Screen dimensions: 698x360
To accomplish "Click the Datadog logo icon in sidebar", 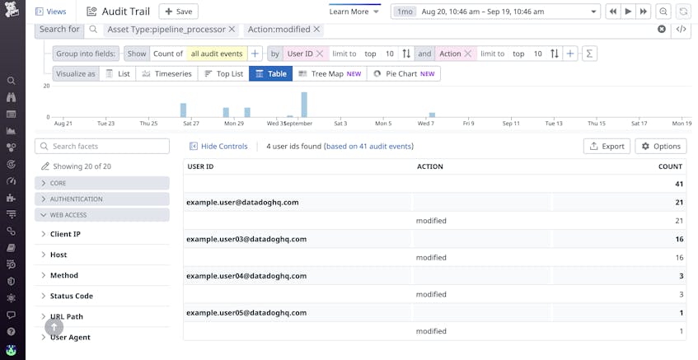I will coord(12,10).
